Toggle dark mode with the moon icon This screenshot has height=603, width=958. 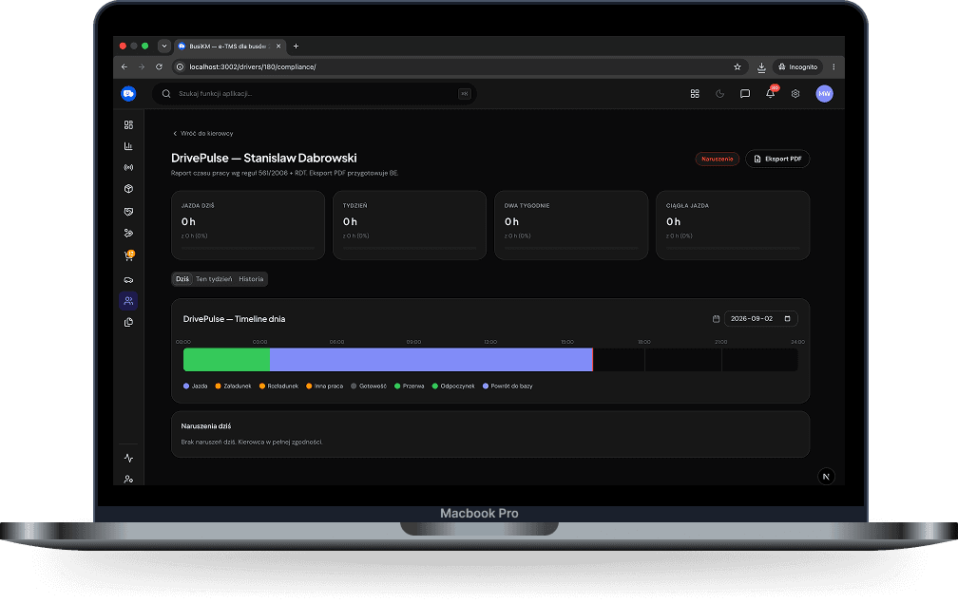(719, 93)
